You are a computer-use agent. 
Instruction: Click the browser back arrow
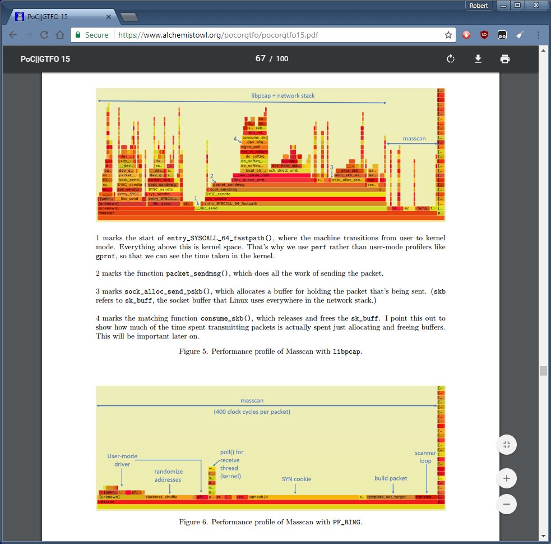tap(13, 35)
